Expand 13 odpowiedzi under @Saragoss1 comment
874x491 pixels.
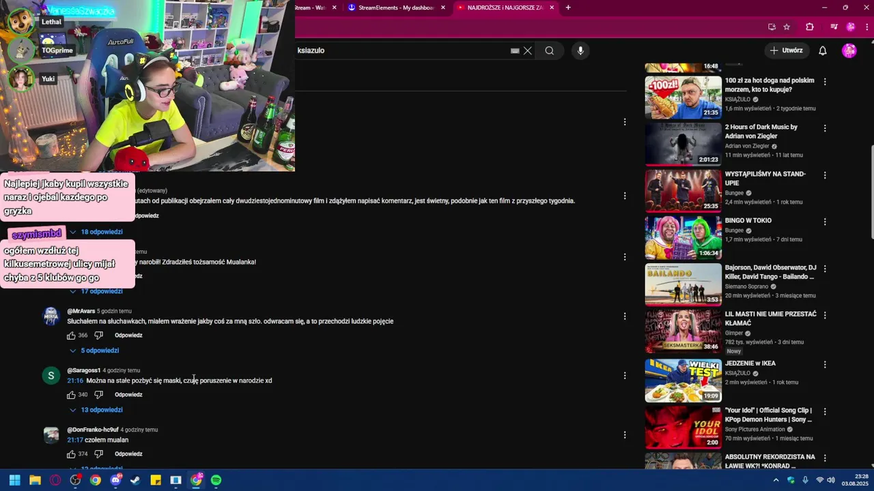click(96, 410)
